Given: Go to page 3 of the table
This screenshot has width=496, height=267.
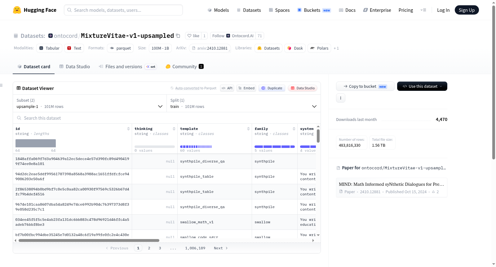Looking at the screenshot, I should [160, 248].
